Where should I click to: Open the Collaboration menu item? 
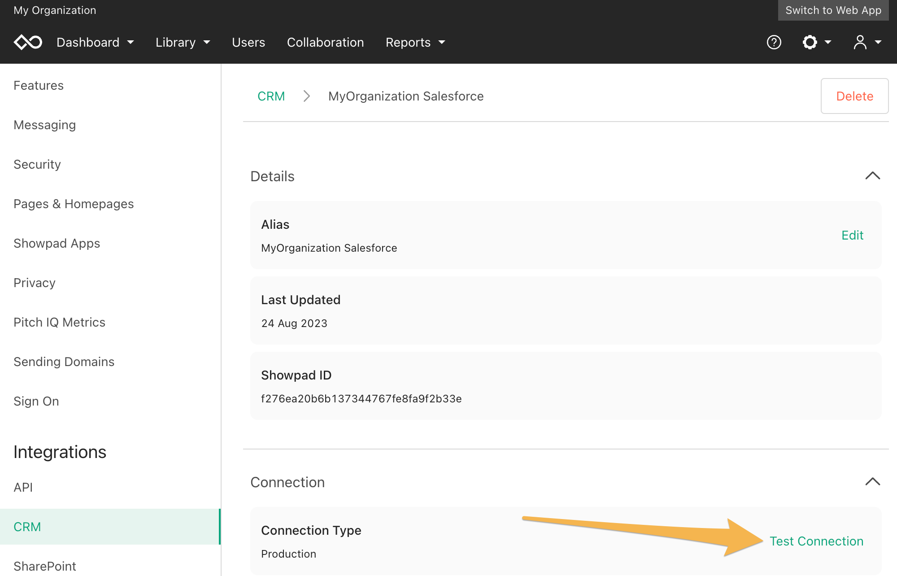[x=326, y=42]
